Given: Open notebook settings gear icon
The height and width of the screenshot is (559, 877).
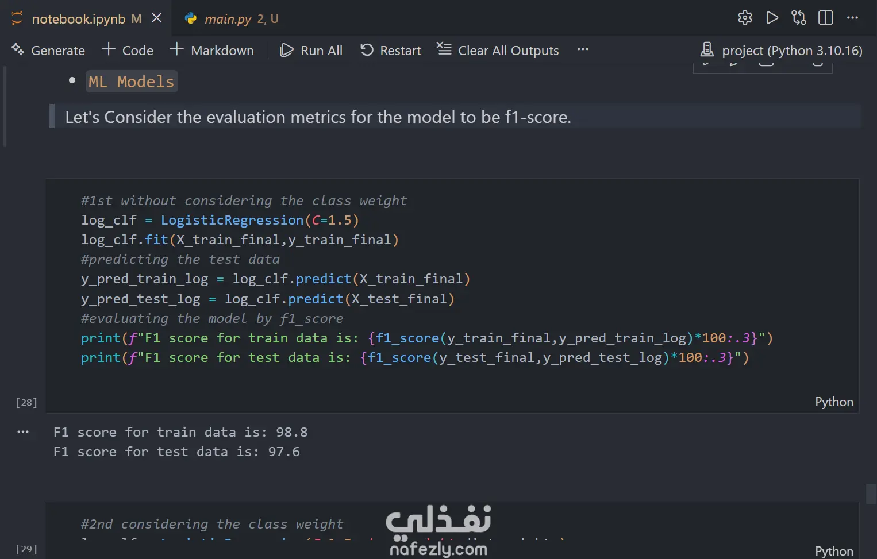Looking at the screenshot, I should [x=745, y=18].
